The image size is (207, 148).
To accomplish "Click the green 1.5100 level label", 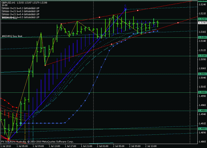I will 202,56.
